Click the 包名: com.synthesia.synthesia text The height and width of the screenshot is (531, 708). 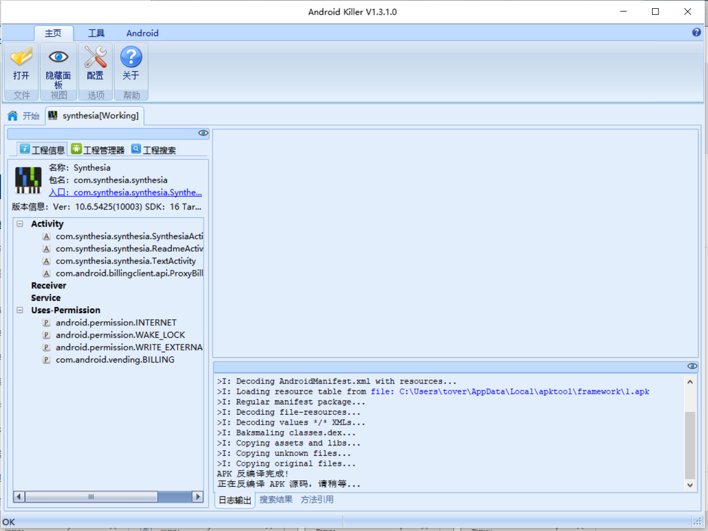(x=108, y=180)
